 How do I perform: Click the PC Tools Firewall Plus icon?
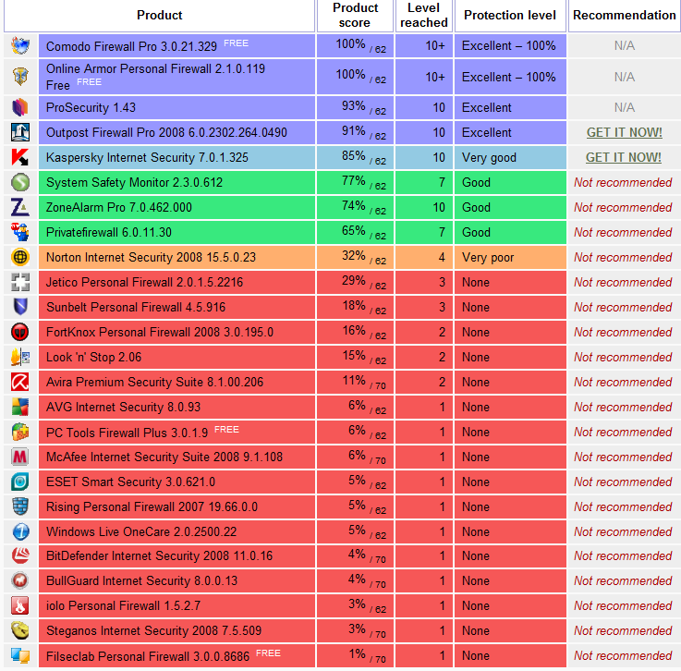20,433
